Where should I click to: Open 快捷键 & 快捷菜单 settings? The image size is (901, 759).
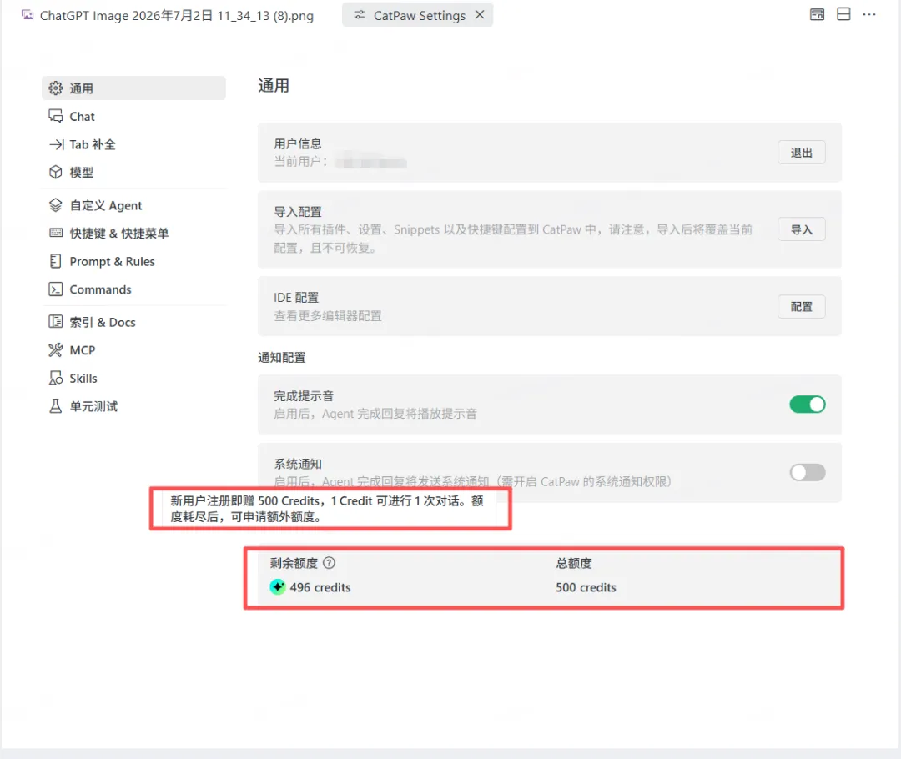(x=133, y=233)
